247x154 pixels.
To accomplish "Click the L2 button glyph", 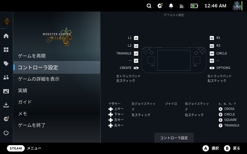I will click(x=136, y=46).
